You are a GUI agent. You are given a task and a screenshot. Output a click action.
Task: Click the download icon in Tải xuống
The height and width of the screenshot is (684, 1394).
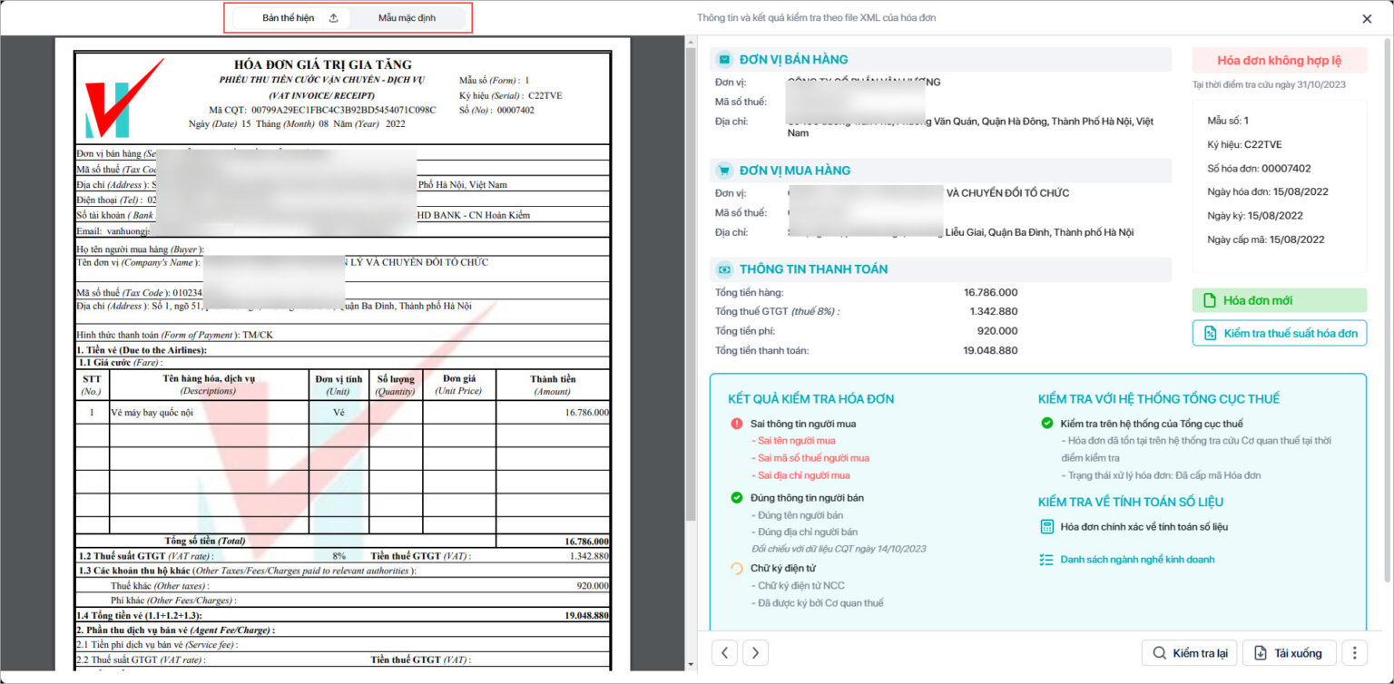click(1260, 652)
